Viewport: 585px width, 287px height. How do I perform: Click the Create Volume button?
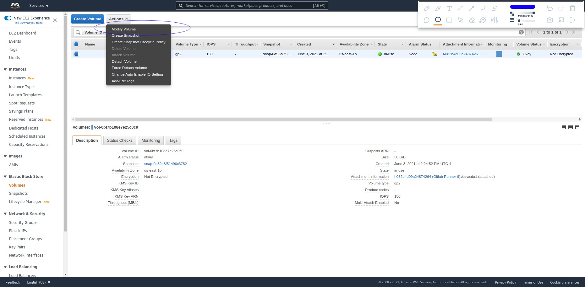point(87,19)
